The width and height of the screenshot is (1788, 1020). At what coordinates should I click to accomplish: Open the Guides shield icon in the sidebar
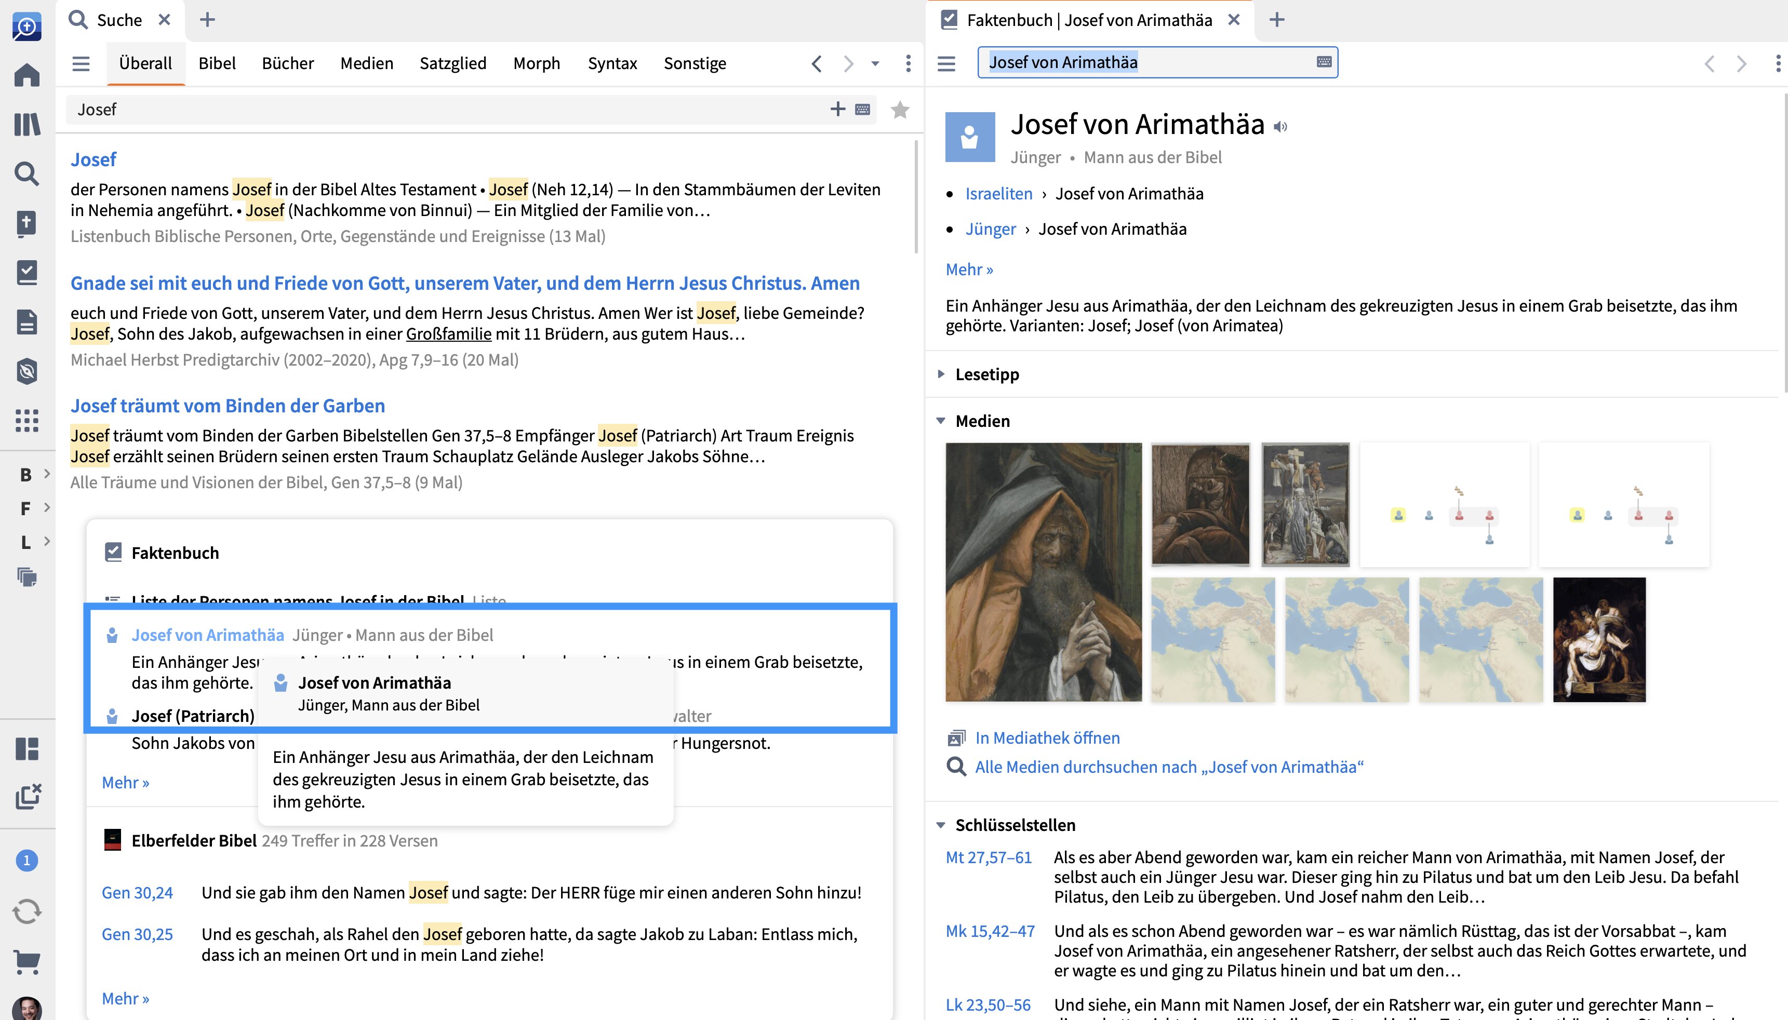coord(26,371)
